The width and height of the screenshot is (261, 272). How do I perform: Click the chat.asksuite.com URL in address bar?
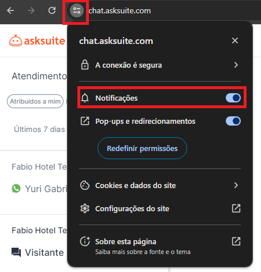[120, 11]
